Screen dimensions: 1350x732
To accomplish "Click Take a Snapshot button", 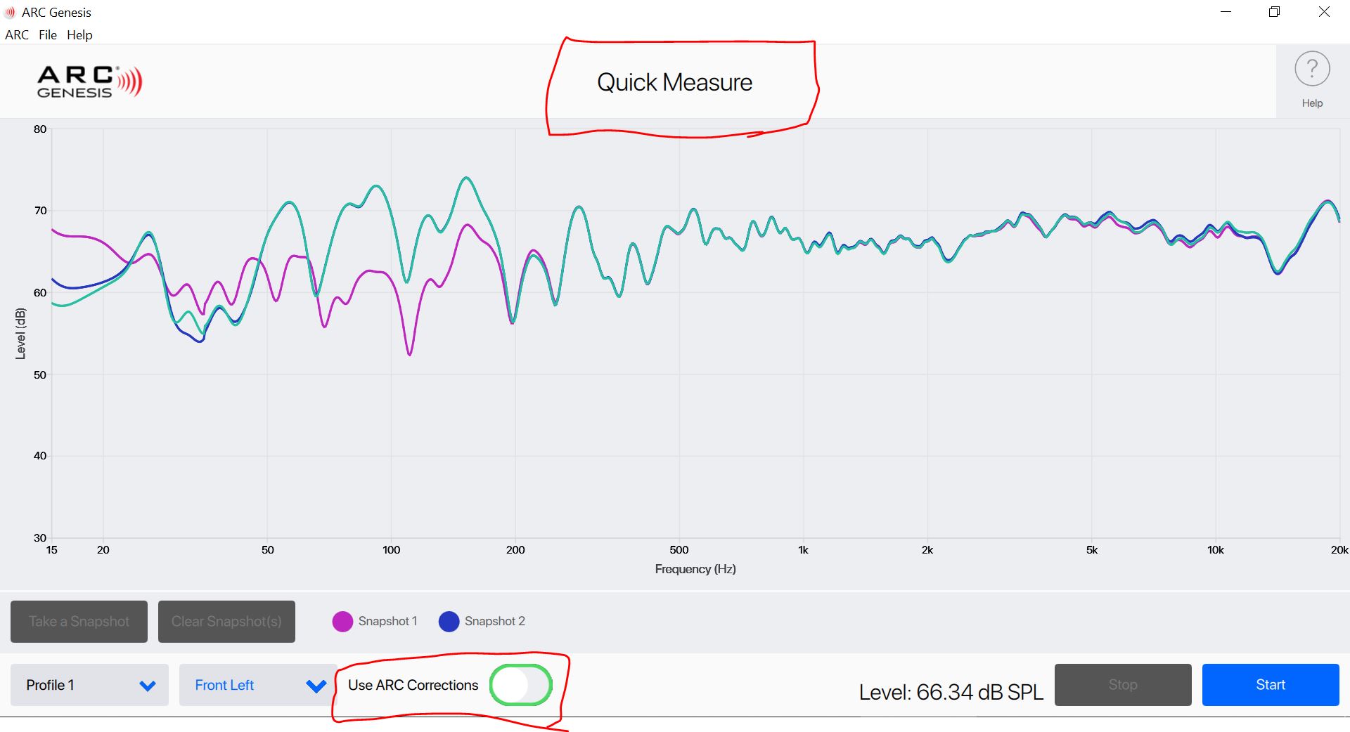I will (79, 621).
